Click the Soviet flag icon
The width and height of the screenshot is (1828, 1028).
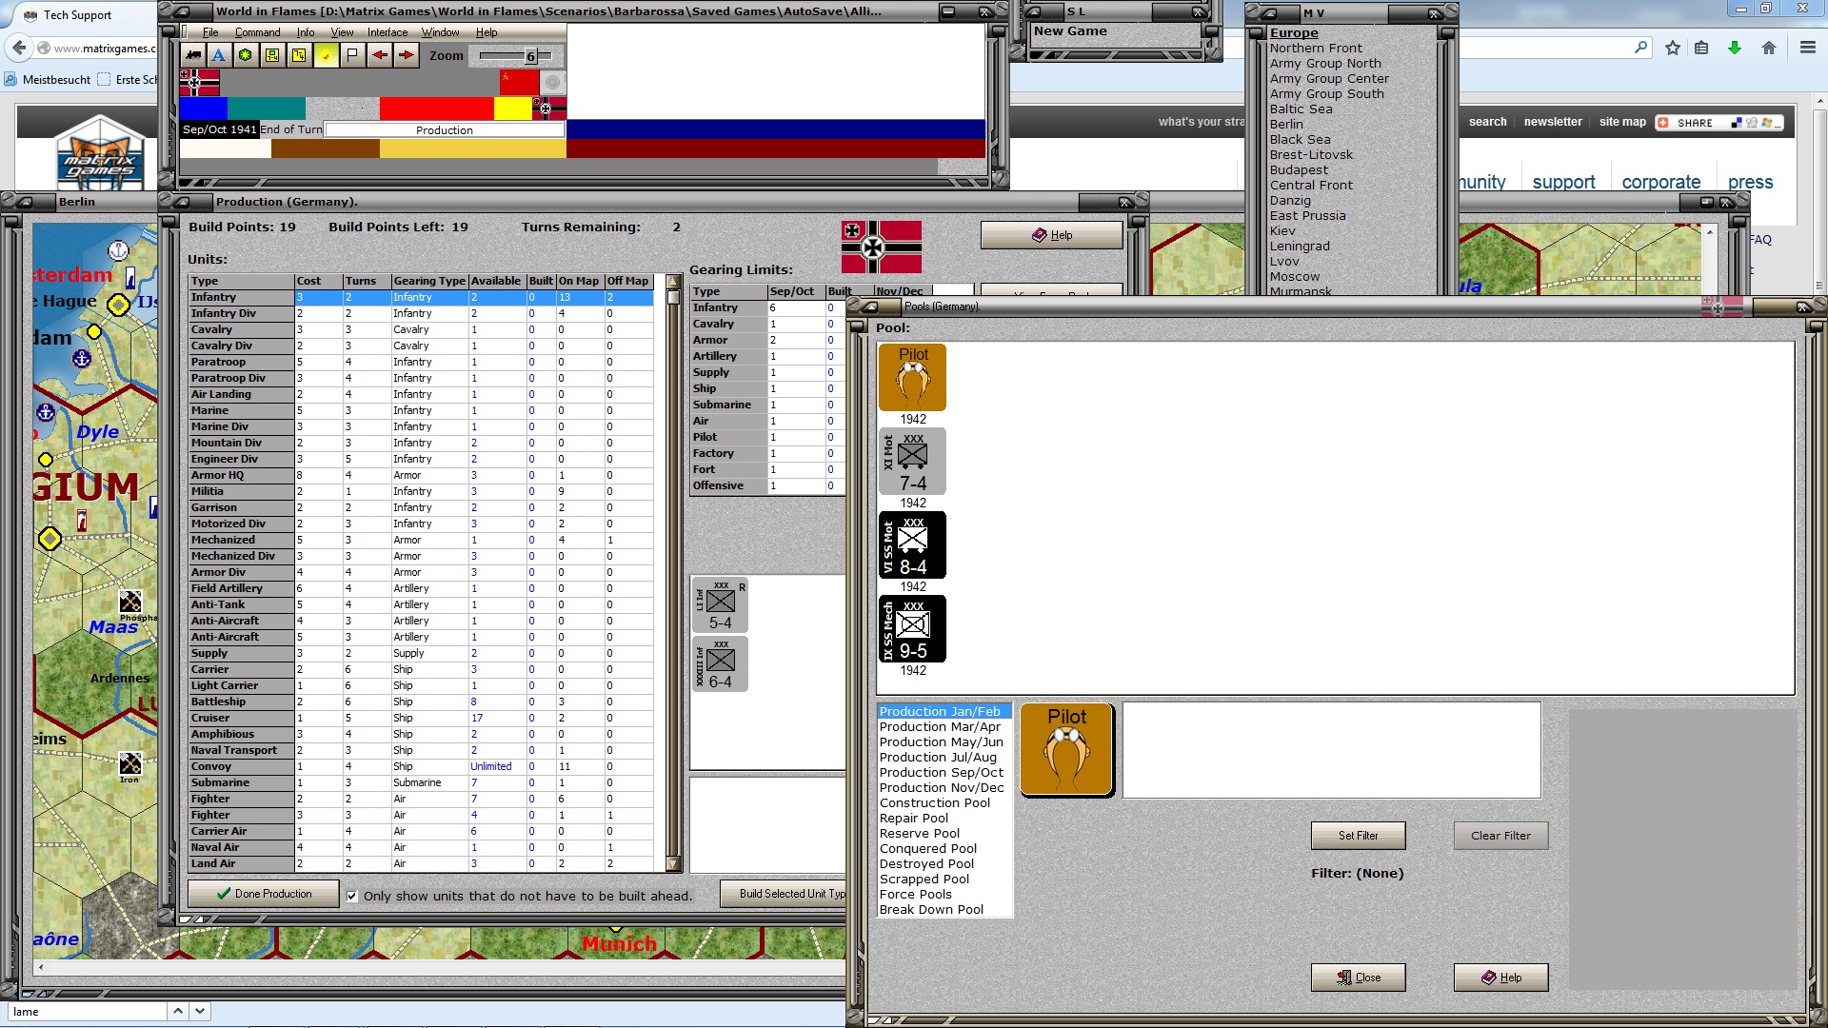[519, 83]
